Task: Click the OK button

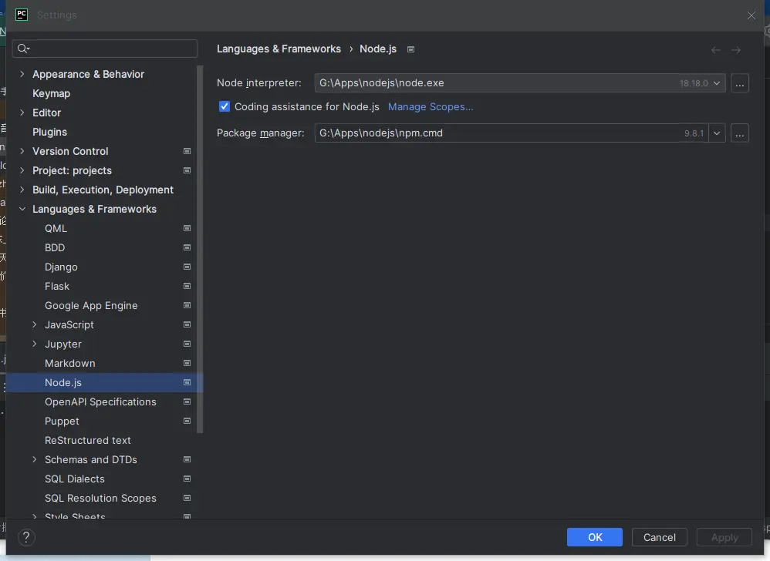Action: click(595, 537)
